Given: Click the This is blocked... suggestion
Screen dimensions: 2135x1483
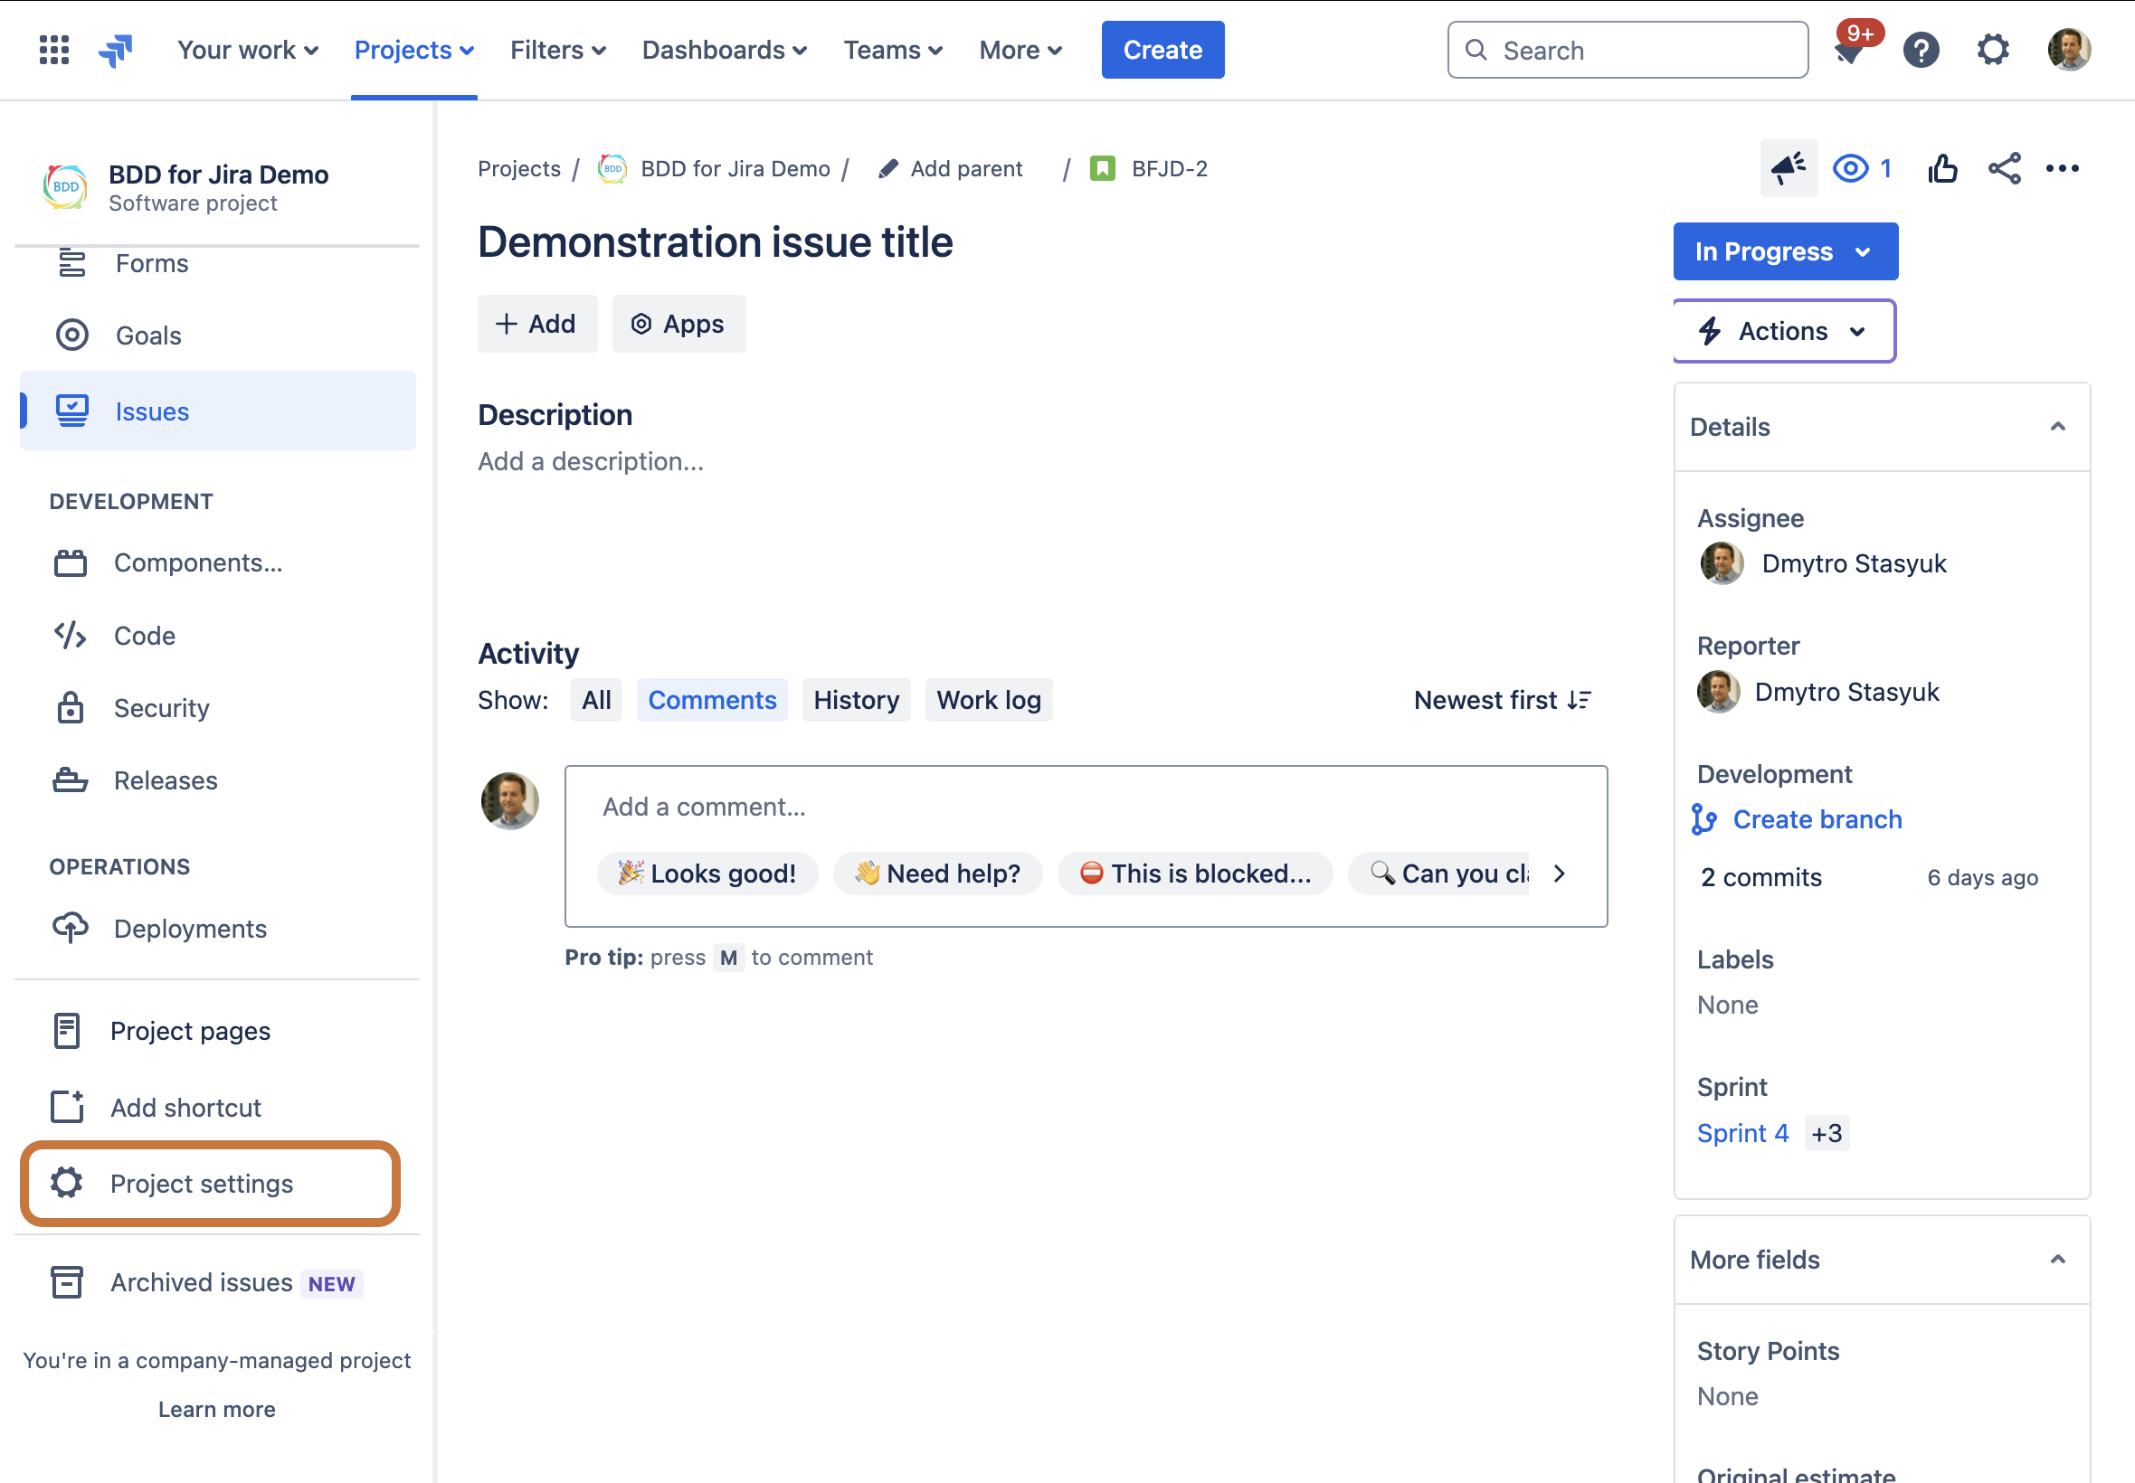Looking at the screenshot, I should coord(1195,874).
